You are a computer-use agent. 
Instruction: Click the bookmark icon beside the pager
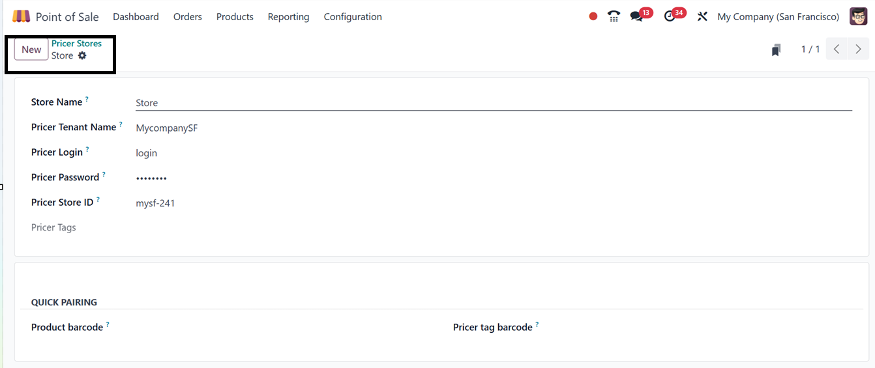point(776,50)
